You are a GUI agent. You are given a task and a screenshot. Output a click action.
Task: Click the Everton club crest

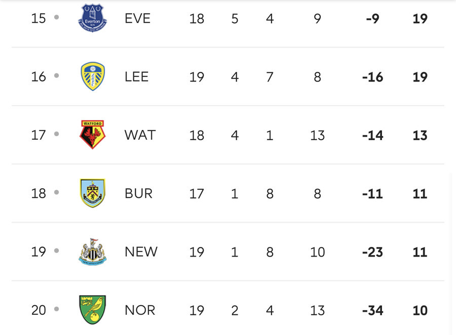(93, 18)
